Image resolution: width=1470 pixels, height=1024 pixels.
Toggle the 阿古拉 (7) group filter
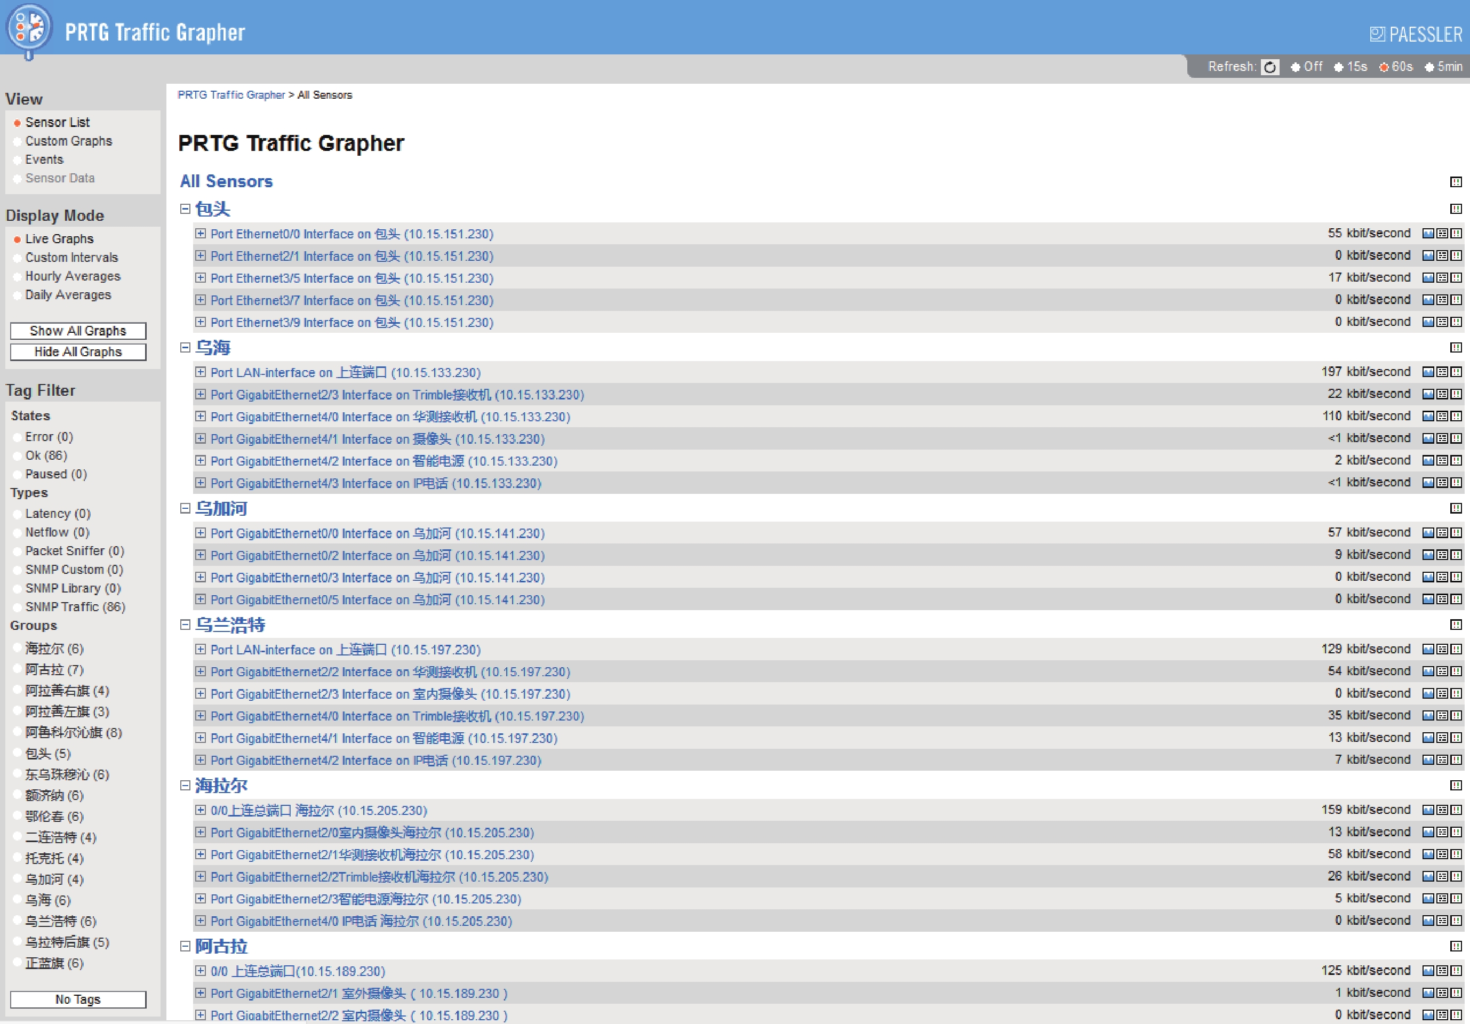click(x=54, y=669)
